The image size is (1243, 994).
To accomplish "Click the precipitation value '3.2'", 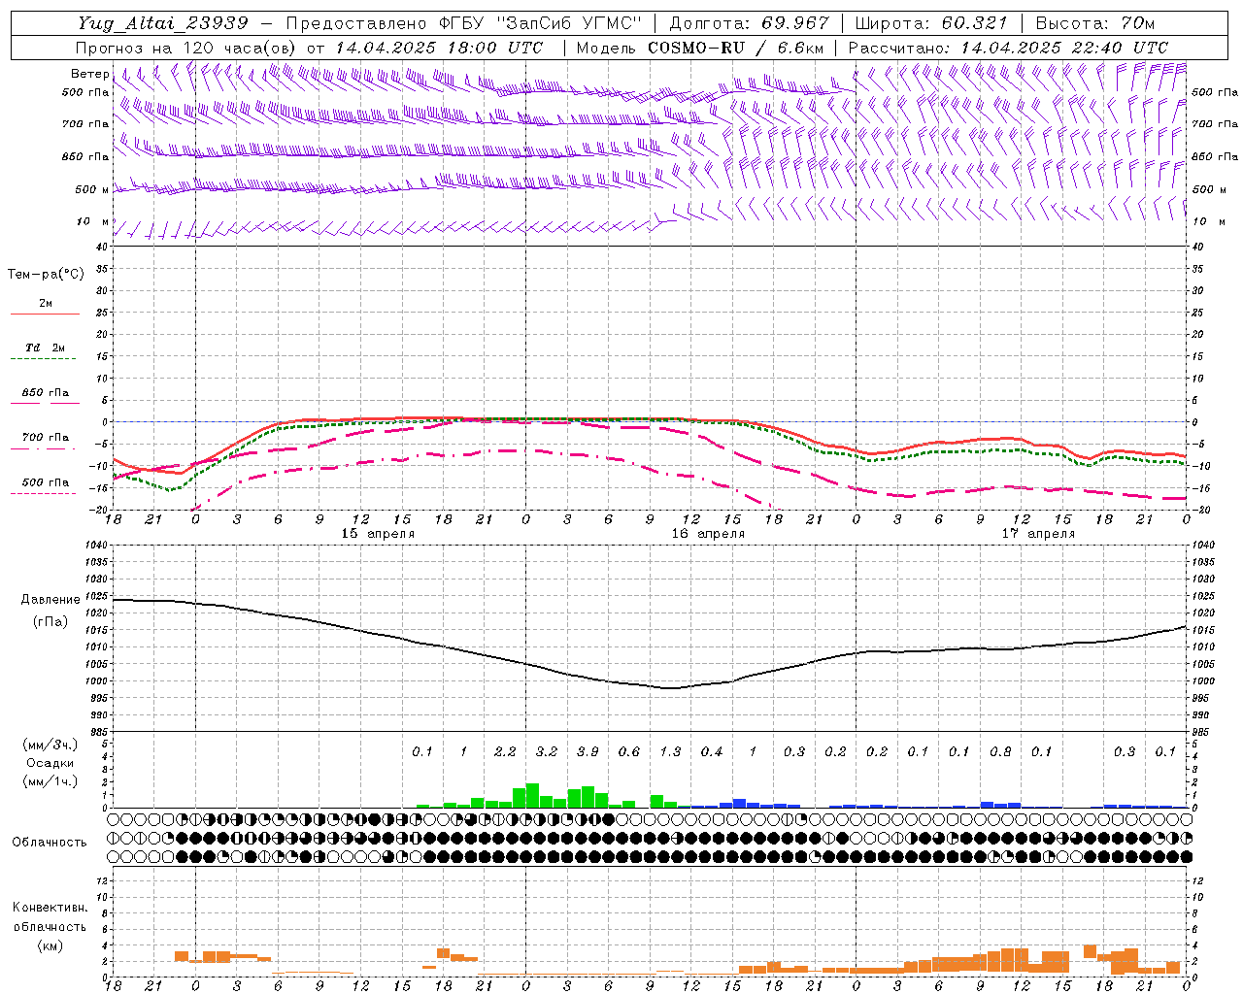I will [x=547, y=751].
